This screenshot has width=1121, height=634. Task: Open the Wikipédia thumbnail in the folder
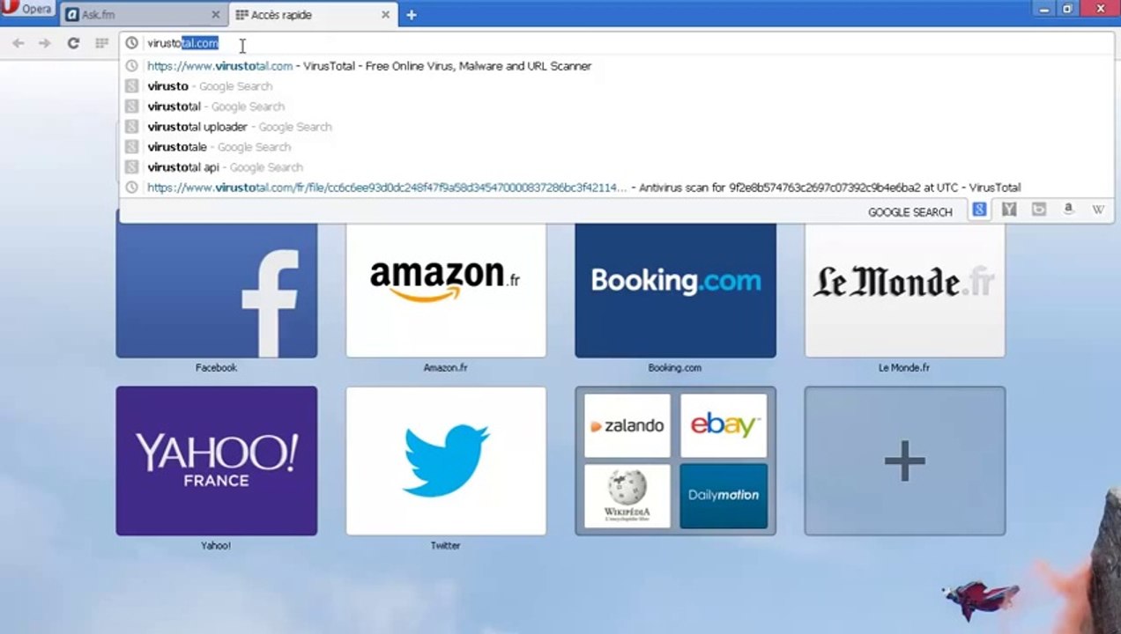point(627,496)
